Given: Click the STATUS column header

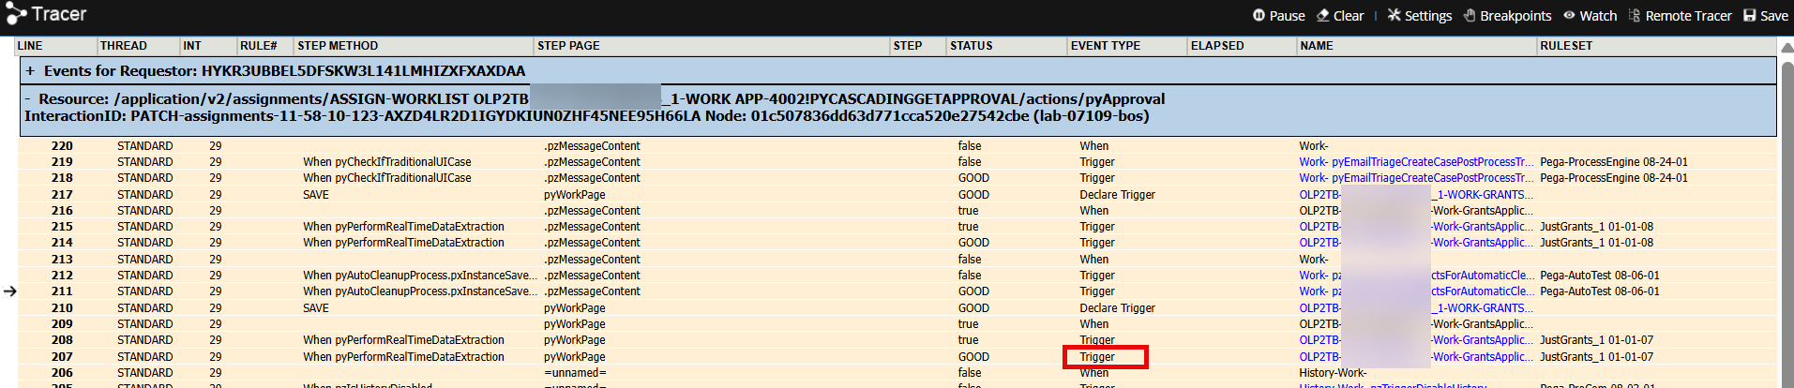Looking at the screenshot, I should [972, 46].
